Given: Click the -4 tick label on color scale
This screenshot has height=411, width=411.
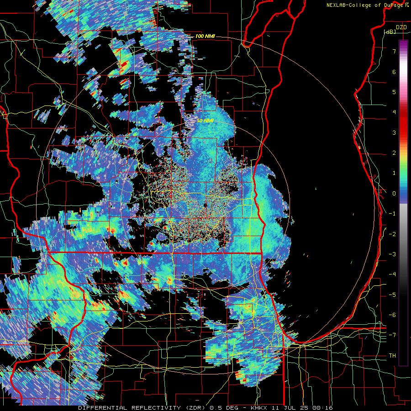Looking at the screenshot, I should (392, 274).
